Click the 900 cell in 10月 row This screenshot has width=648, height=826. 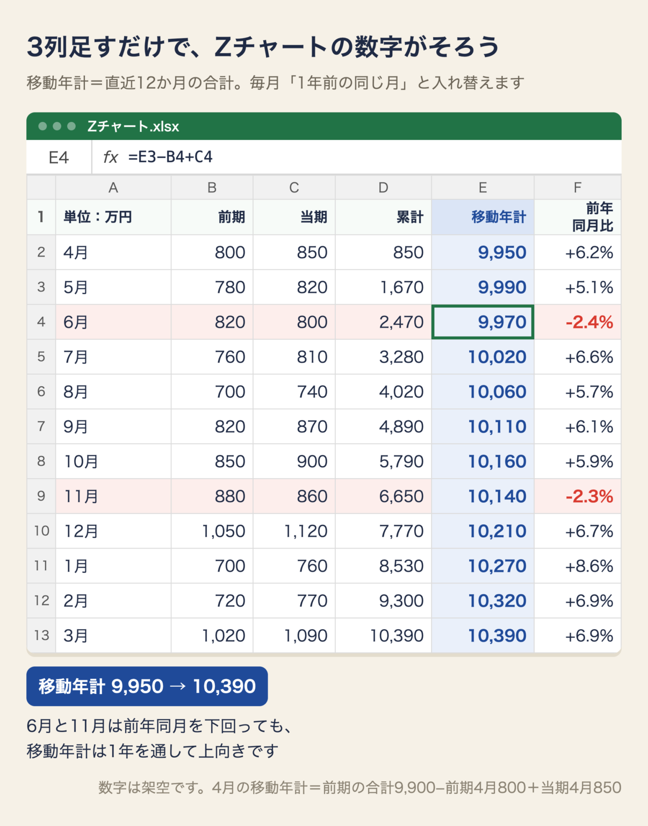click(x=294, y=461)
